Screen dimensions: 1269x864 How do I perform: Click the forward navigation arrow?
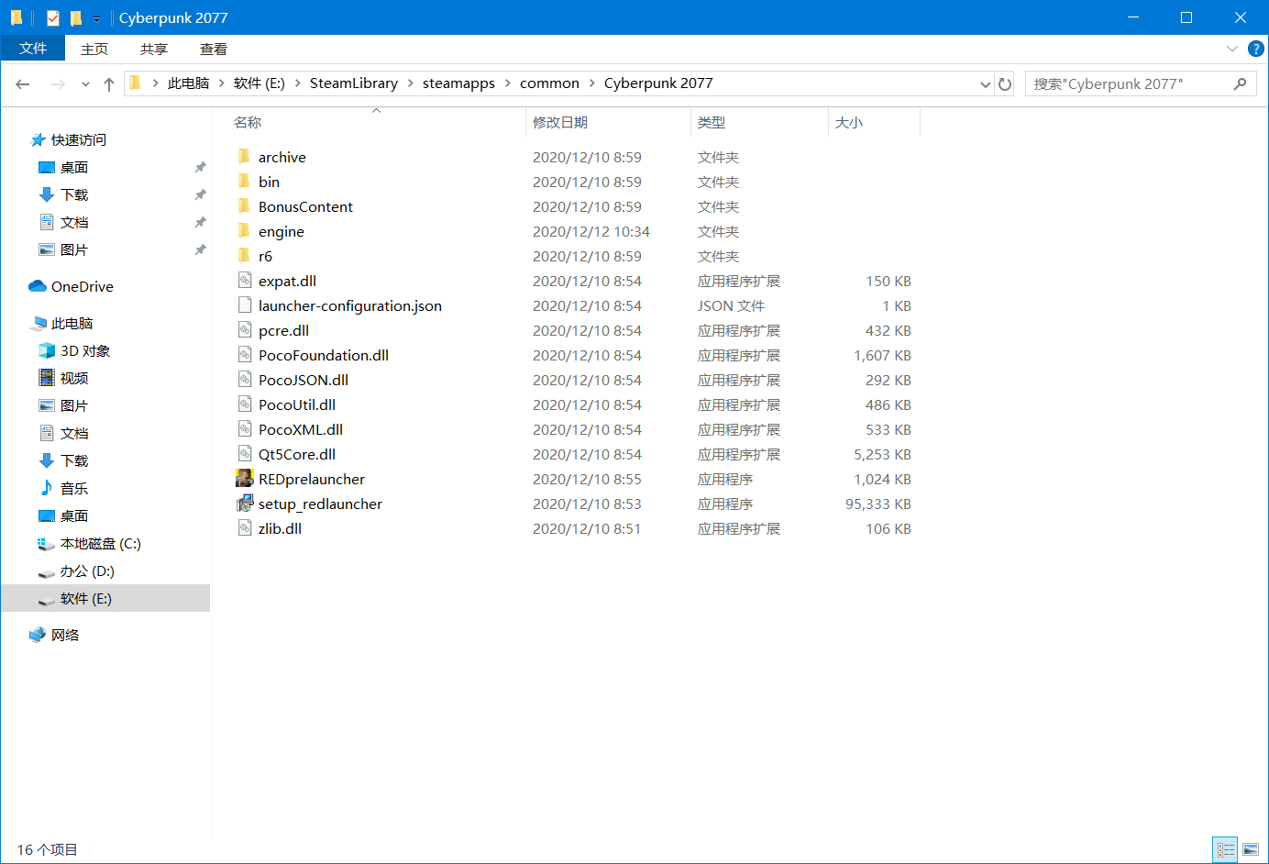tap(58, 83)
